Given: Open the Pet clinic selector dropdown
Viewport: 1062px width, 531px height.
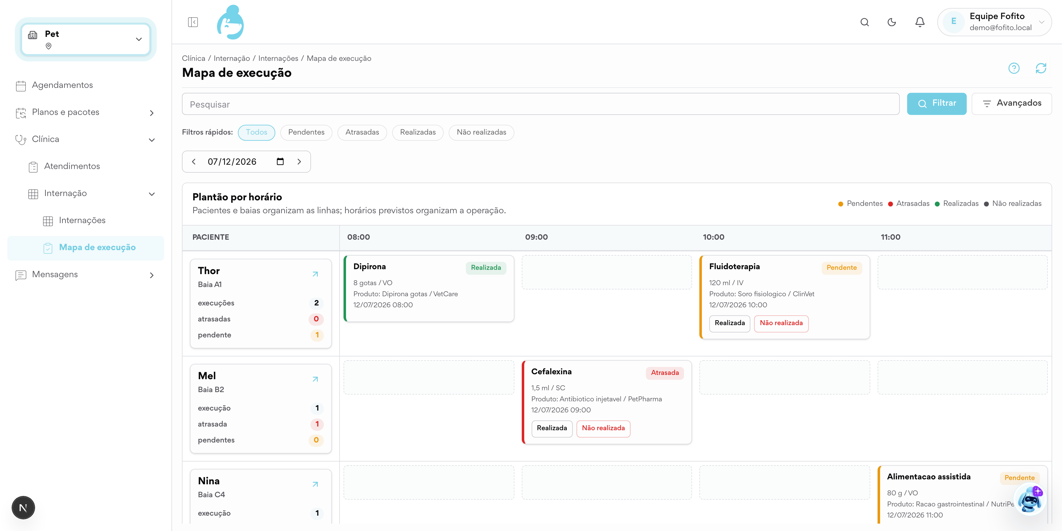Looking at the screenshot, I should tap(86, 39).
